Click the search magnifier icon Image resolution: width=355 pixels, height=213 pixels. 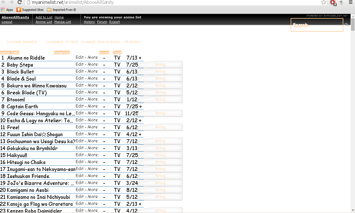click(346, 25)
